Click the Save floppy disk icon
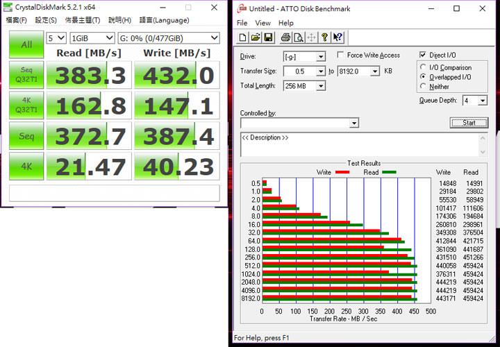The width and height of the screenshot is (500, 347). point(268,37)
